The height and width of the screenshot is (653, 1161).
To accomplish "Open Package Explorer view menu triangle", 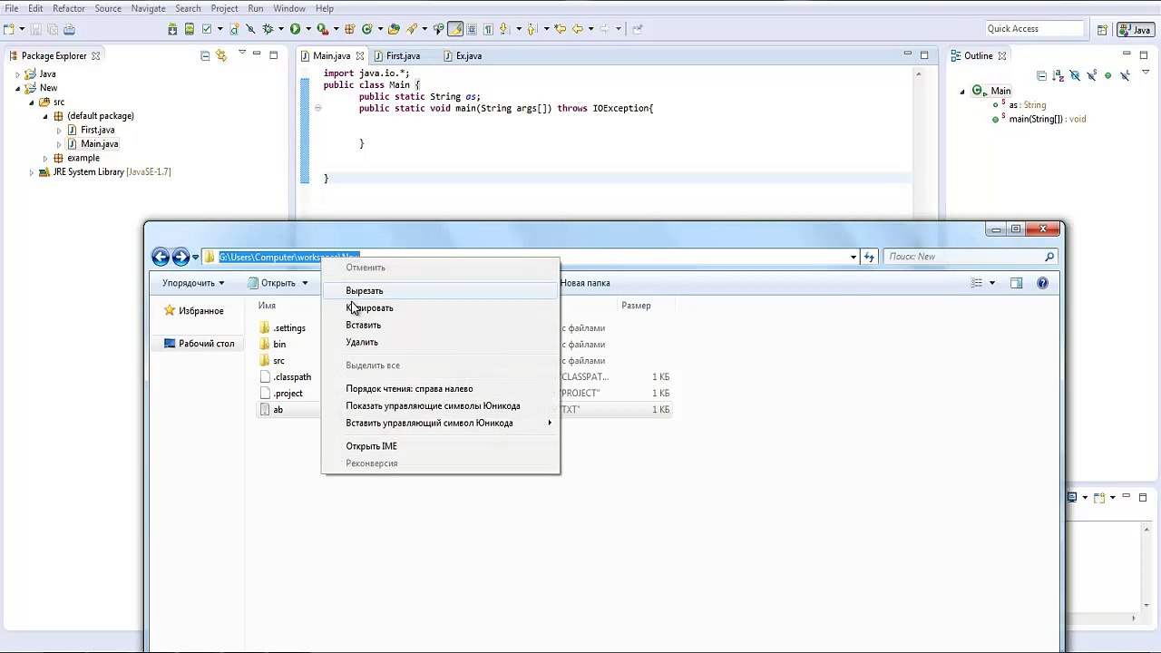I will pos(241,54).
